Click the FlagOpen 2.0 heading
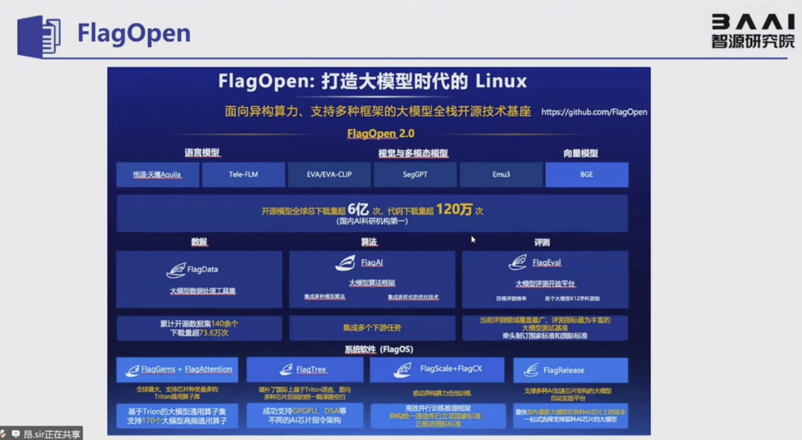 [381, 134]
